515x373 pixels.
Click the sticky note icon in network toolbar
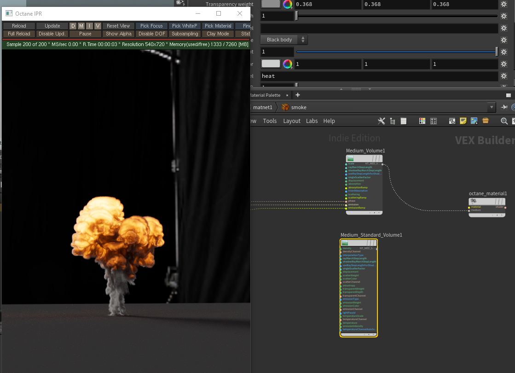463,121
